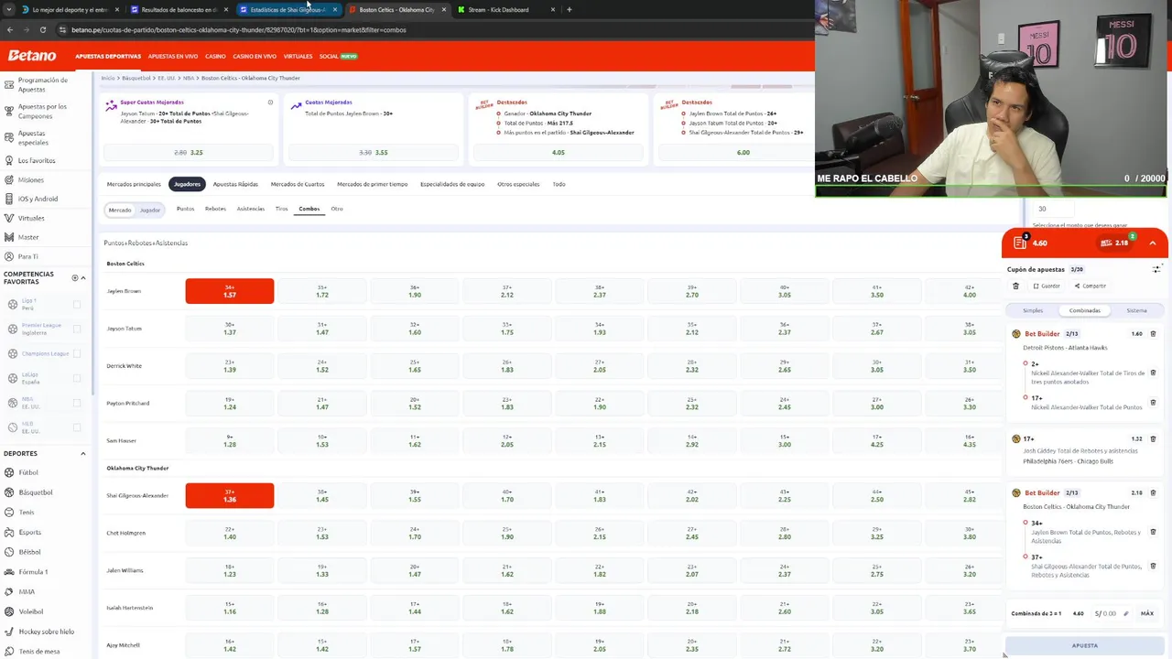Switch to Apuestas Rápidas tab

coord(235,184)
